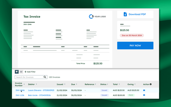The image size is (171, 107).
Task: Sort by Status column arrows
Action: pyautogui.click(x=107, y=84)
